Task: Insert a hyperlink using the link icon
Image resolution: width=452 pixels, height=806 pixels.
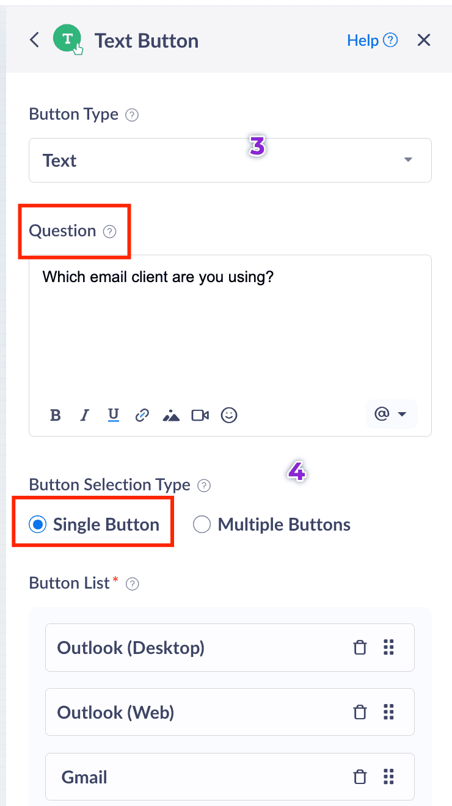Action: pos(142,415)
